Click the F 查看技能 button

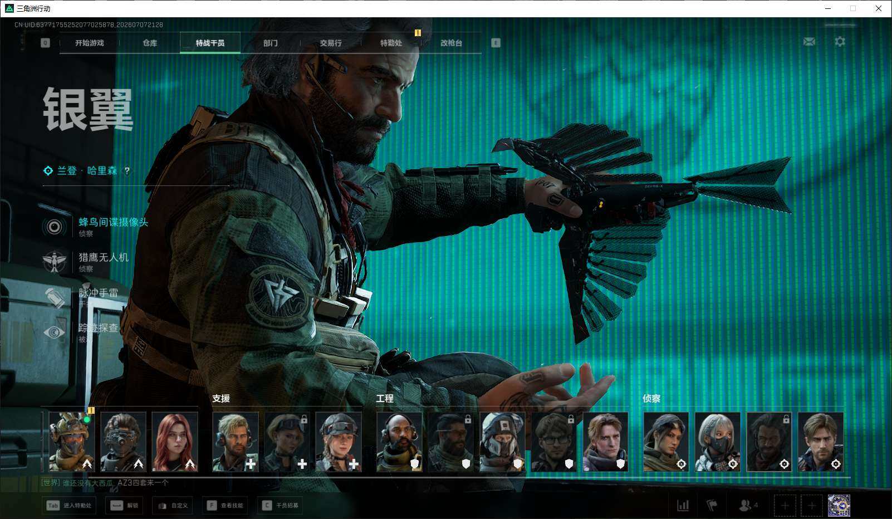(x=225, y=506)
